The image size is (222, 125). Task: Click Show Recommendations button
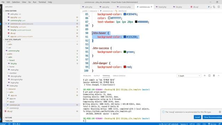pyautogui.click(x=212, y=117)
